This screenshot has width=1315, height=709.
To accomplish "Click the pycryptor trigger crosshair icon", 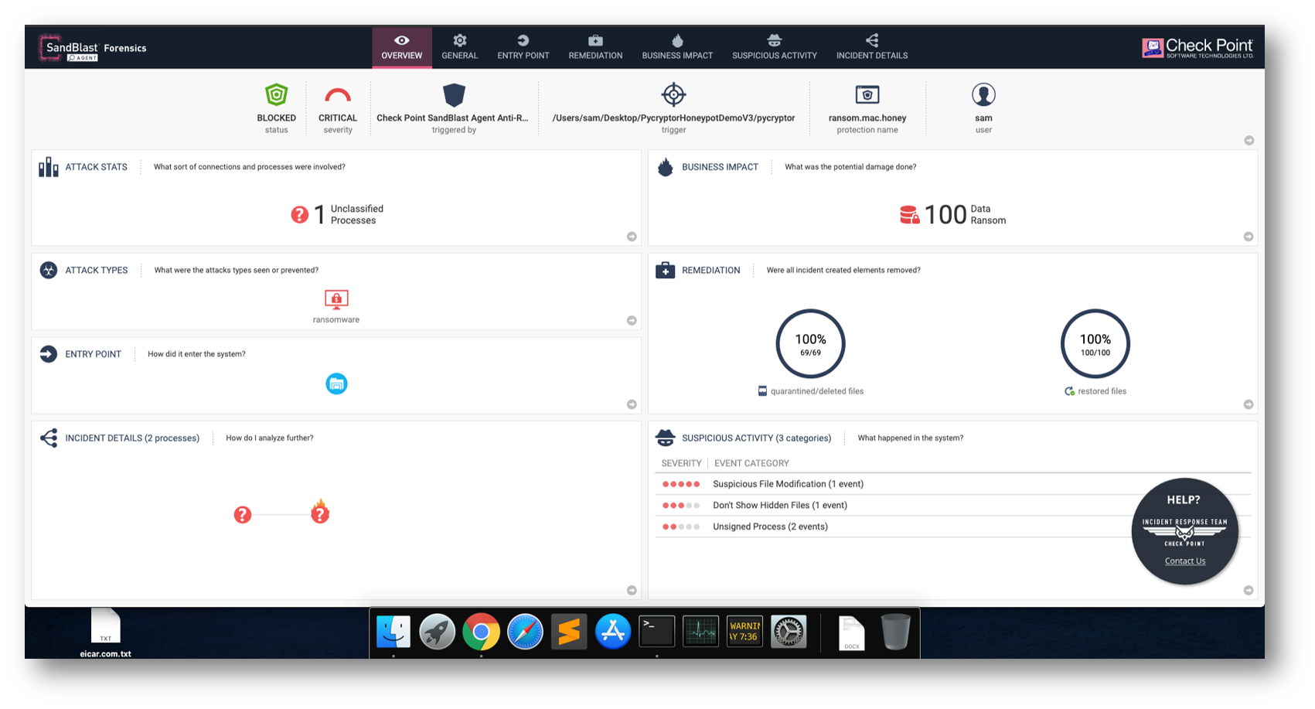I will (673, 94).
